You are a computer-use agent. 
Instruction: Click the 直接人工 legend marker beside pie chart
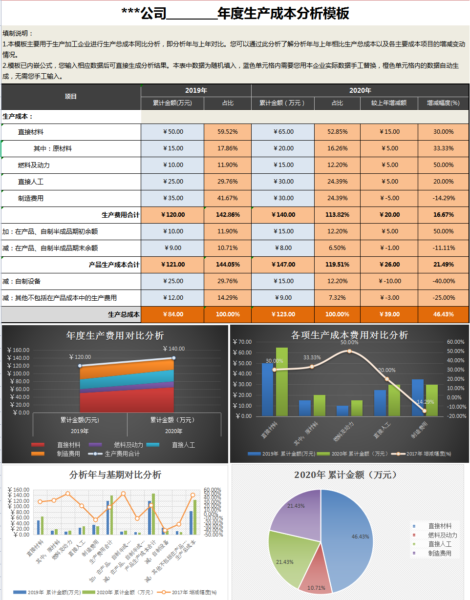coord(414,544)
